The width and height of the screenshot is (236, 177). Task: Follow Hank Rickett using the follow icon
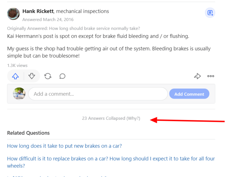tap(210, 13)
